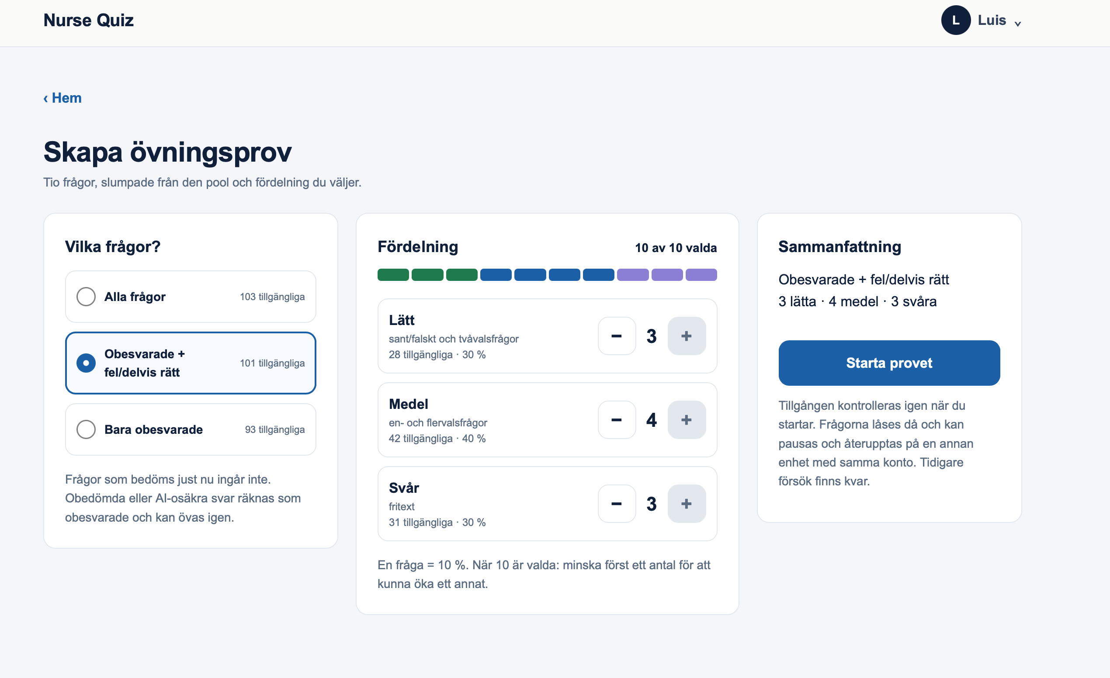Select Obesvarade + fel/delvis rätt option
The image size is (1110, 678).
point(190,363)
